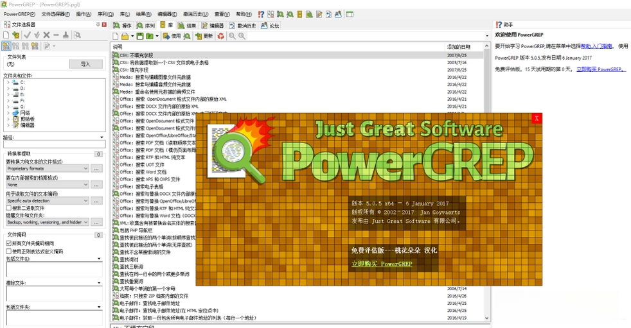
Task: Click the yellow library icon in top toolbar
Action: [299, 15]
